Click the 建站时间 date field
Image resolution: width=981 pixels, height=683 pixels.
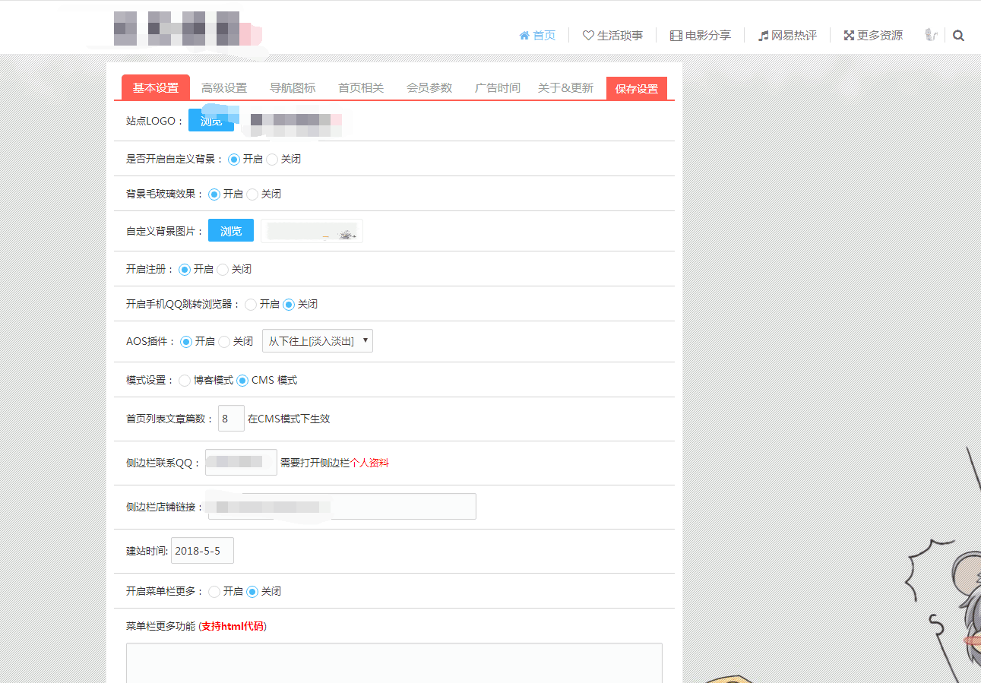pos(201,550)
